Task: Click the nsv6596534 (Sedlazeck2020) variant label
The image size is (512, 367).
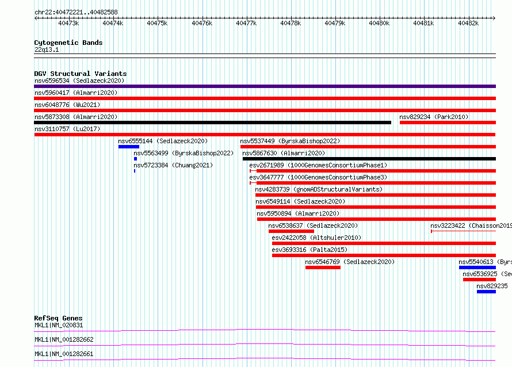Action: coord(79,81)
